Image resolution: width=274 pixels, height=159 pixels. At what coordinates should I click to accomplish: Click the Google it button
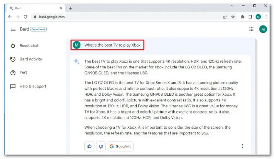click(x=121, y=146)
